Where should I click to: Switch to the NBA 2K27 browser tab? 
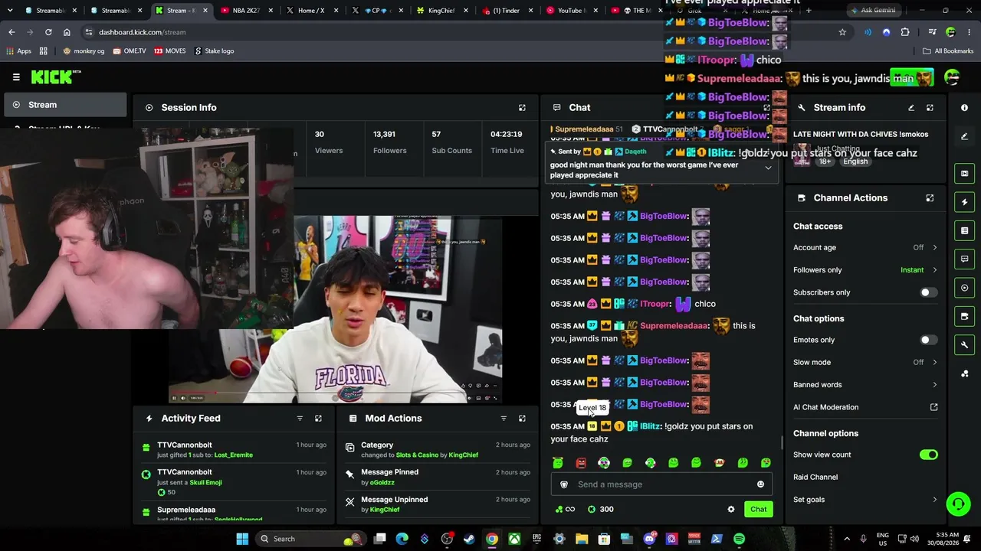click(x=247, y=11)
